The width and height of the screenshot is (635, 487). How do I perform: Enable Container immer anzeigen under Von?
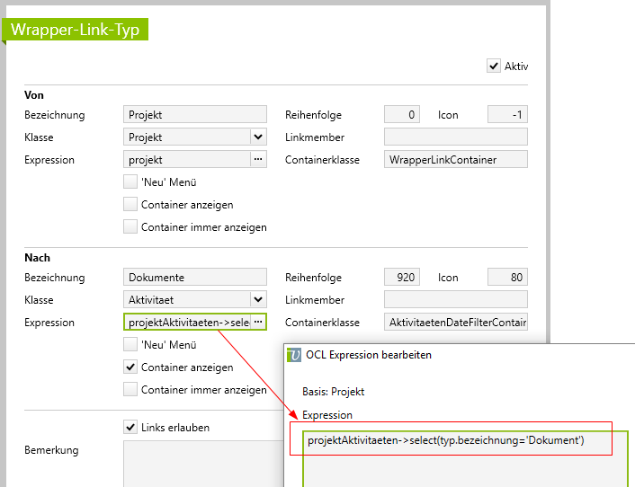coord(130,227)
